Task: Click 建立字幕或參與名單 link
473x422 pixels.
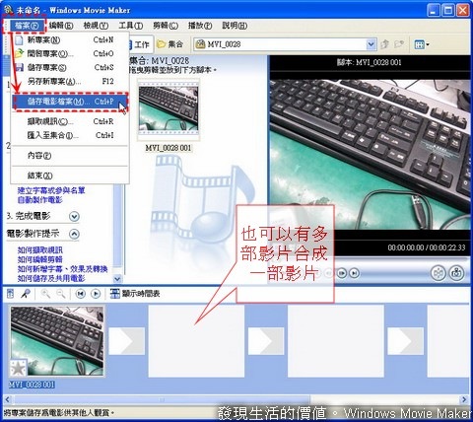Action: point(51,190)
